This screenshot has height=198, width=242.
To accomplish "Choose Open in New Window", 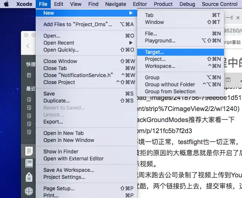I will [86, 140].
